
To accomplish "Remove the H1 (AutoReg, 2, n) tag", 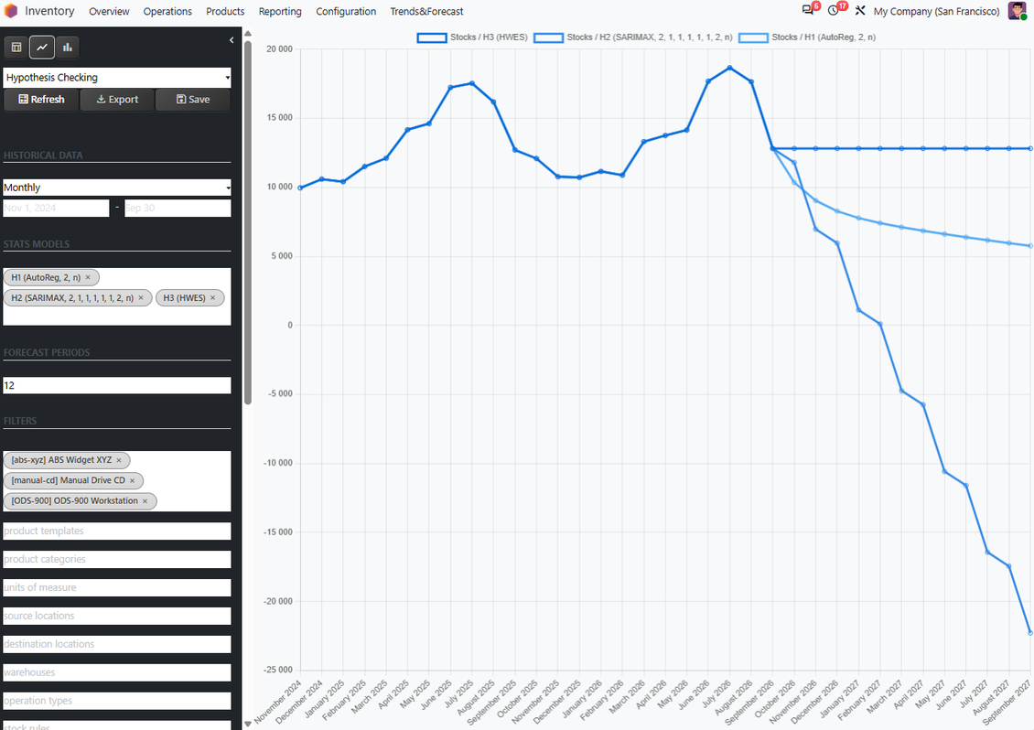I will point(88,277).
